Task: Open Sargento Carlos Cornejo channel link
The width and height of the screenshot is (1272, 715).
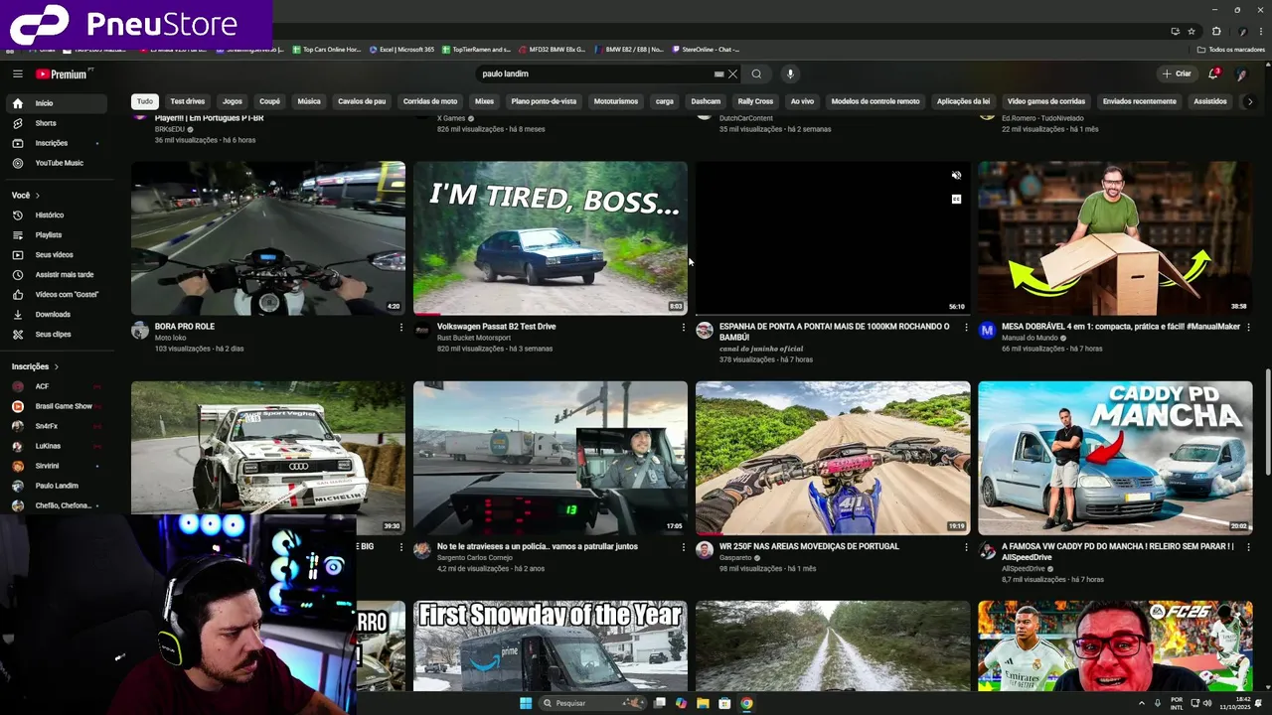Action: 475,558
